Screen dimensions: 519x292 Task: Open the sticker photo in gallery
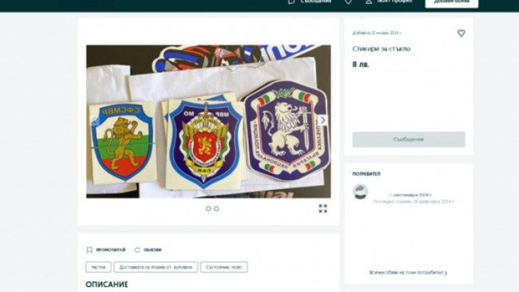pos(208,121)
